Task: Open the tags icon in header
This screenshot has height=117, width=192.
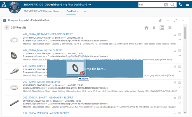Action: pos(180,4)
